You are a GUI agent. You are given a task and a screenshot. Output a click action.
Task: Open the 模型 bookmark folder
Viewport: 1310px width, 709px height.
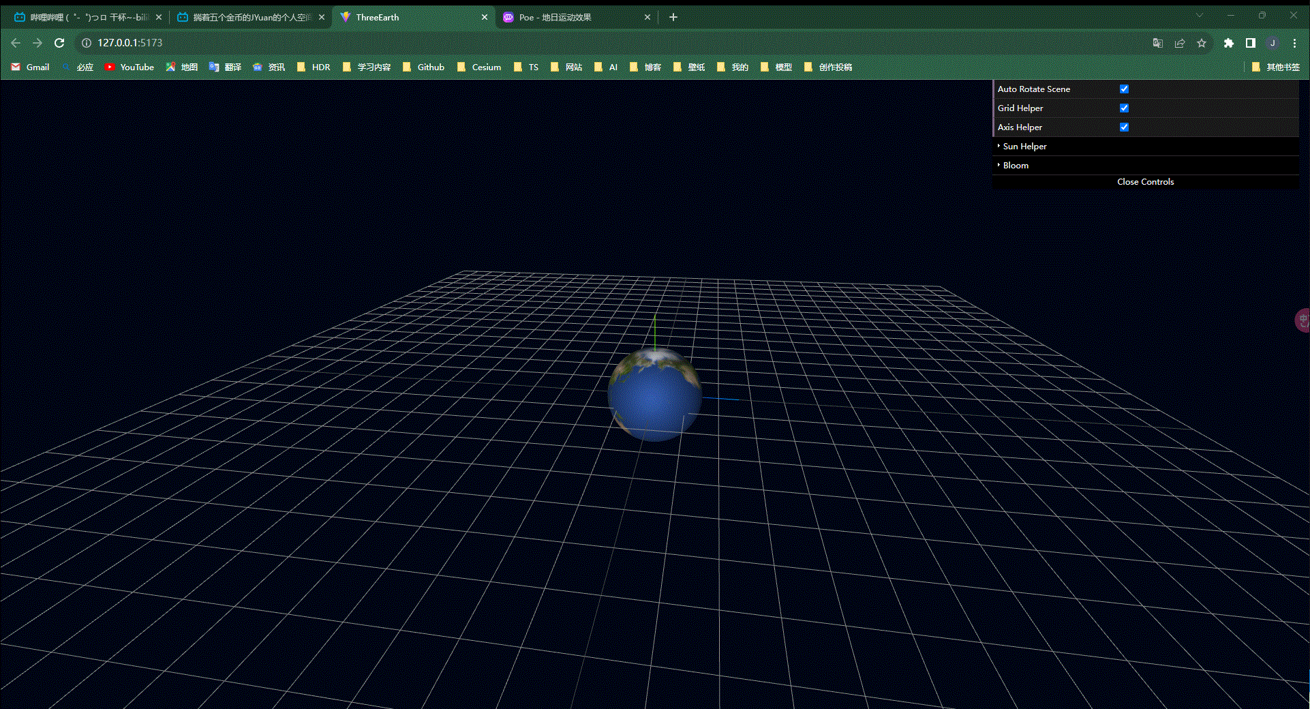coord(776,67)
